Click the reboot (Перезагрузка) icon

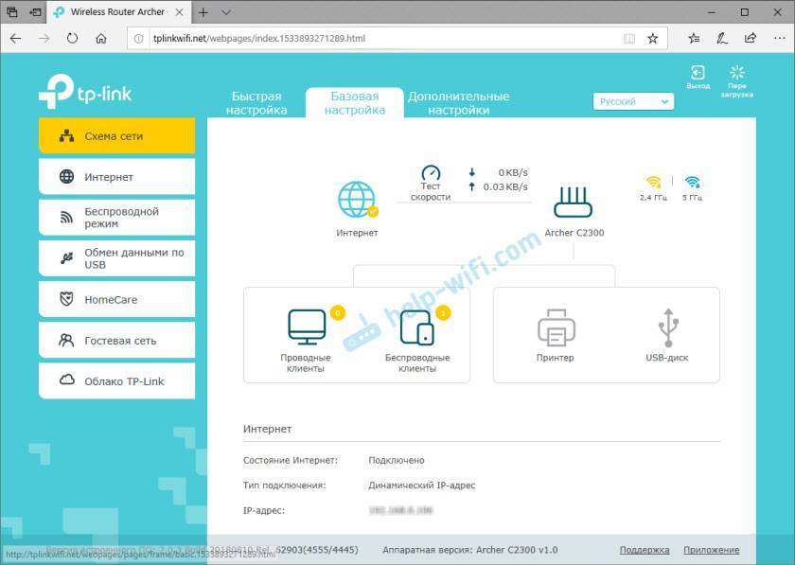[x=737, y=73]
